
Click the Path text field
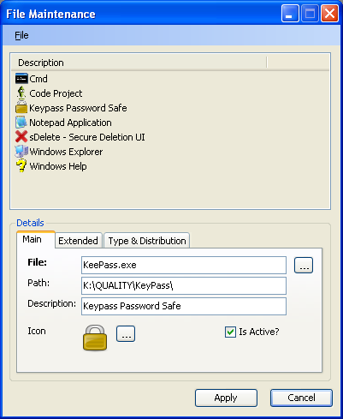(184, 285)
